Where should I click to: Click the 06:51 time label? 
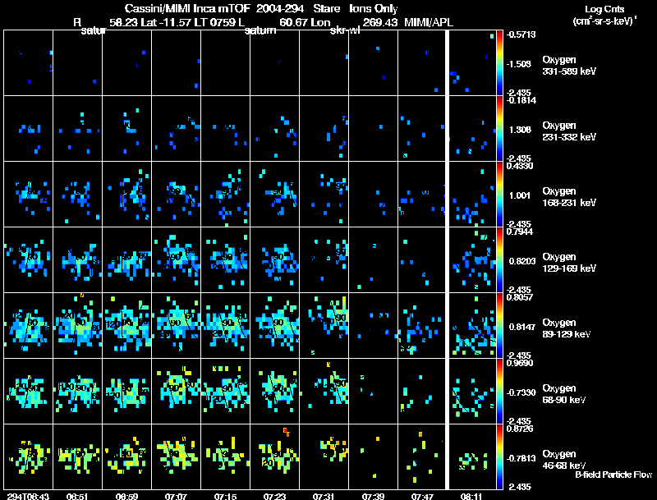click(77, 496)
